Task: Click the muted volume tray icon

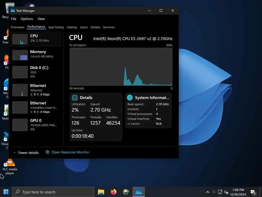Action: [x=226, y=192]
